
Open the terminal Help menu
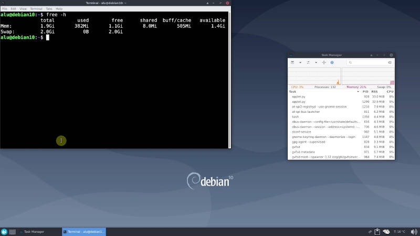59,9
